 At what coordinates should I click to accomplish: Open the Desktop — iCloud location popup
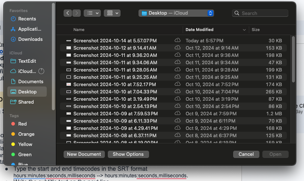(x=176, y=13)
